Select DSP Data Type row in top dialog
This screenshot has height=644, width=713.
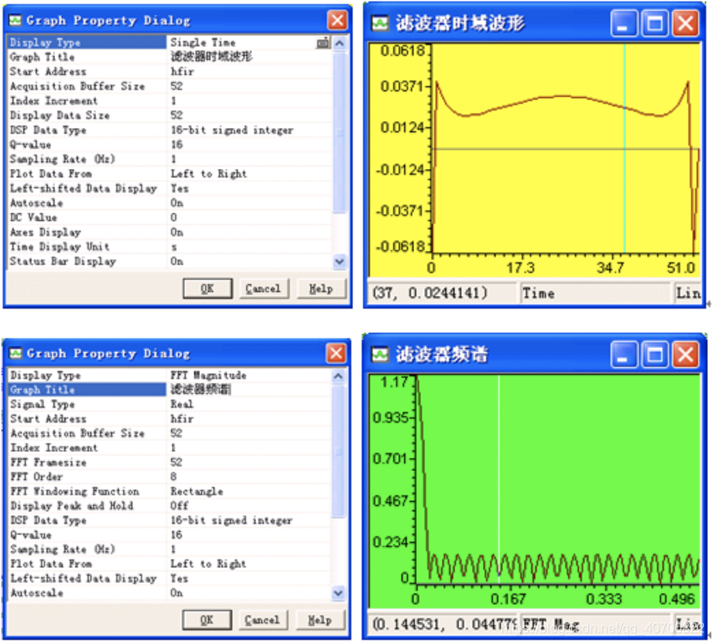[x=169, y=130]
